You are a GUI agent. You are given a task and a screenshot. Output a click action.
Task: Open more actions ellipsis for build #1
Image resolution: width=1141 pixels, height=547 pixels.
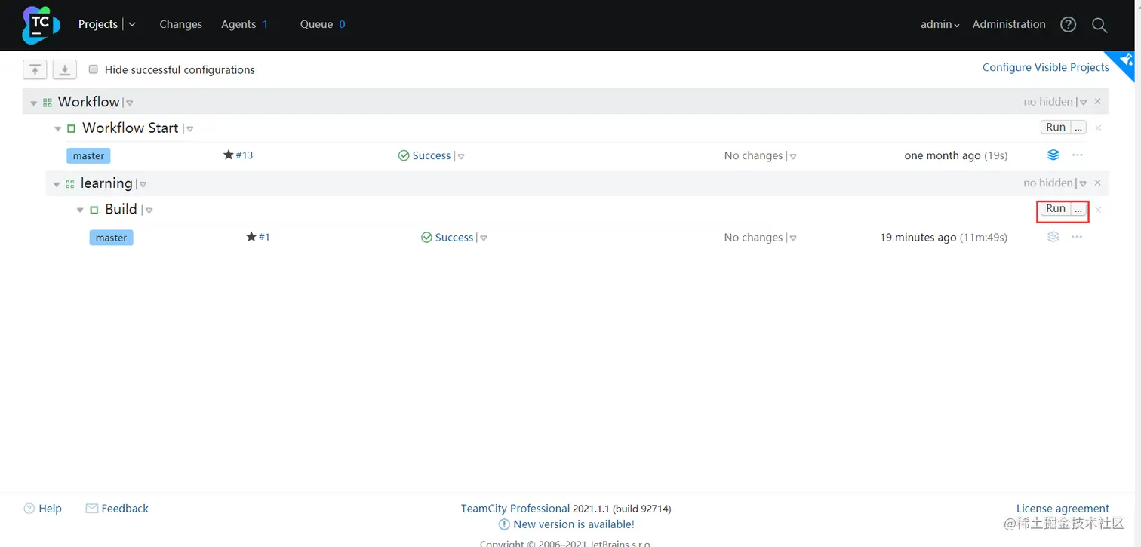1078,236
